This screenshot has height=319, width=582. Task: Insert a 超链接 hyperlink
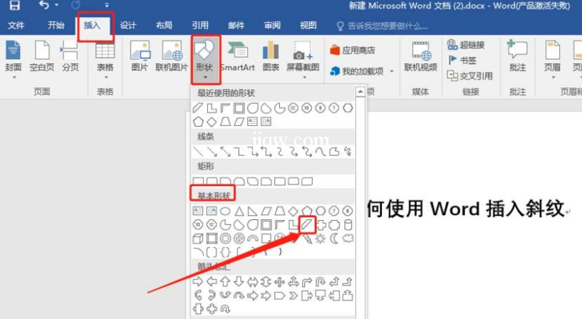(x=466, y=45)
